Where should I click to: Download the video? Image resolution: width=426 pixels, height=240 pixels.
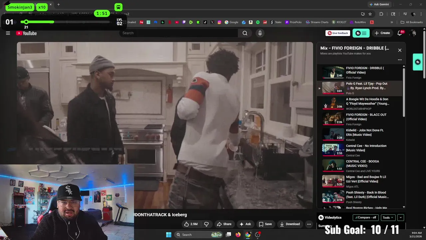pyautogui.click(x=290, y=224)
